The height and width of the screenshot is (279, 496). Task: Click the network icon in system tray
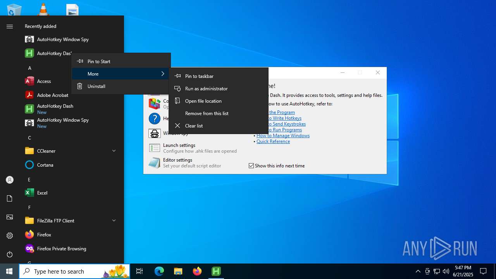pyautogui.click(x=437, y=271)
